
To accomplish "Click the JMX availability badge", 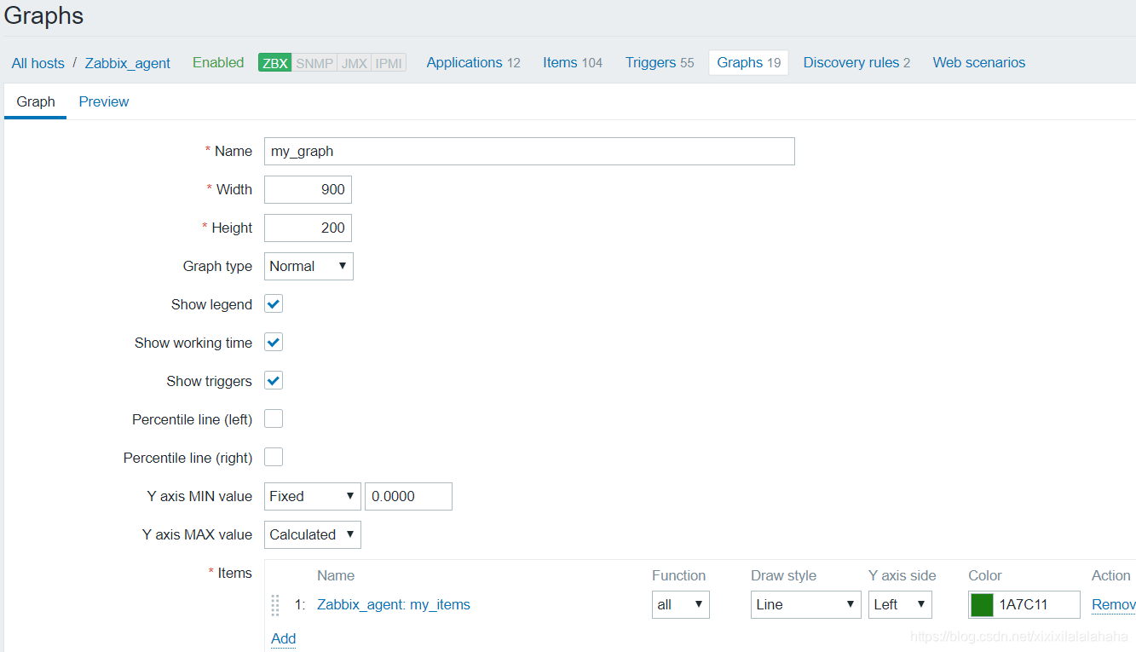I will 355,63.
